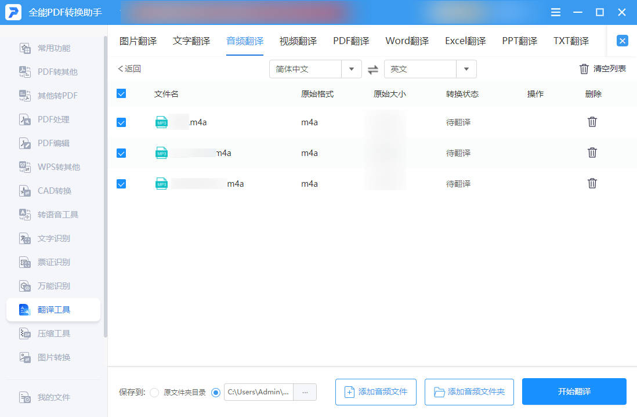The height and width of the screenshot is (417, 637).
Task: Switch to the TXT翻译 tab
Action: (571, 41)
